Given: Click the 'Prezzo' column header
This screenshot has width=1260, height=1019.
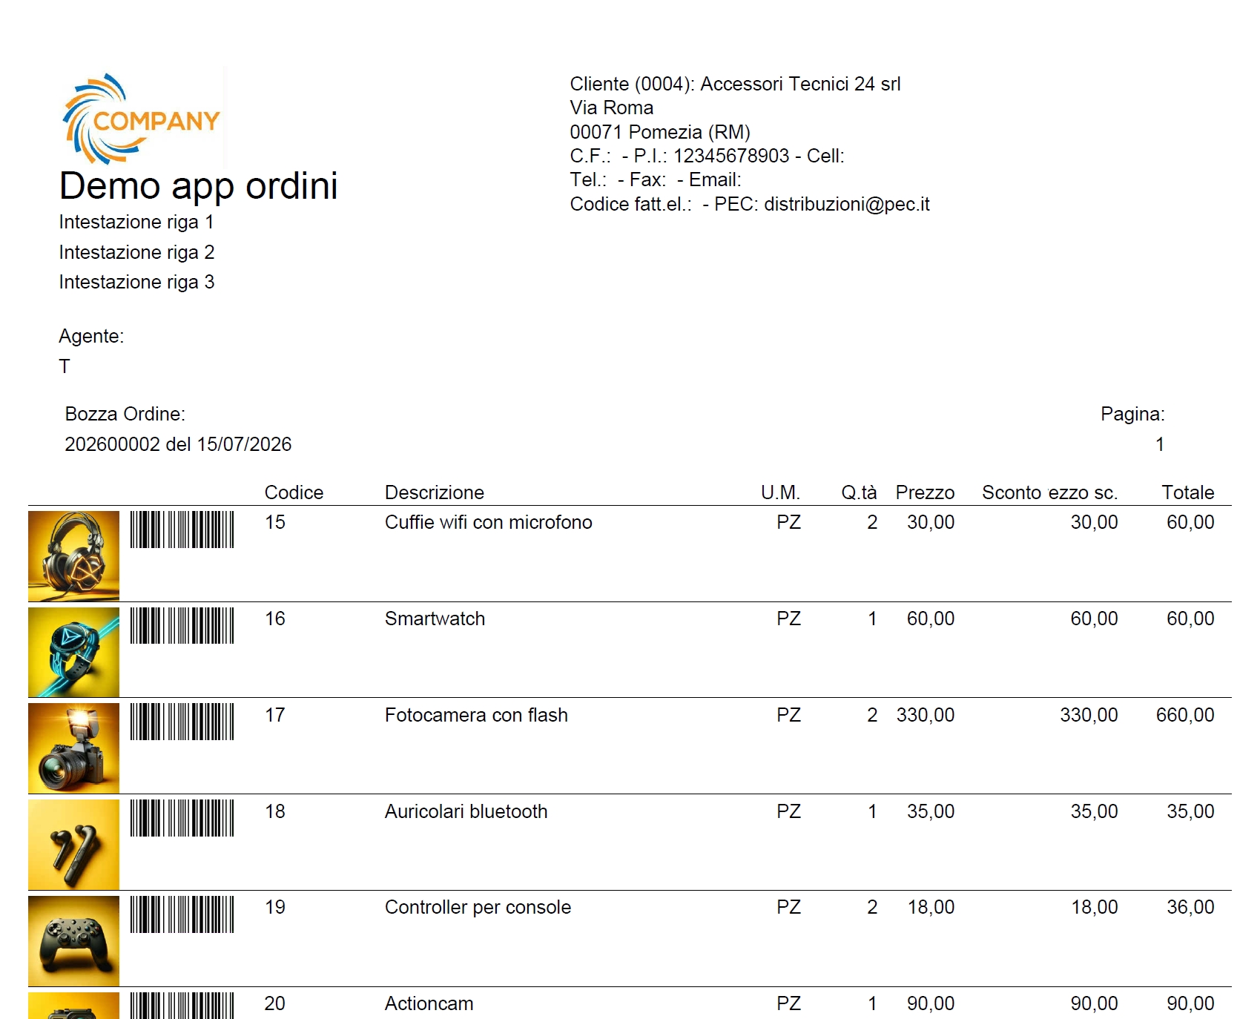Looking at the screenshot, I should [x=925, y=492].
